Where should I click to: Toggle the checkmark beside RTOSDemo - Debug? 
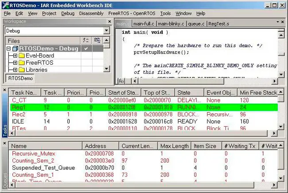coord(86,48)
